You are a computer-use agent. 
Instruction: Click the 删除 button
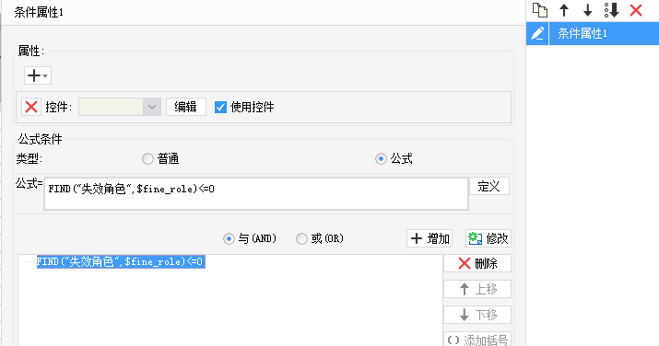[x=477, y=263]
